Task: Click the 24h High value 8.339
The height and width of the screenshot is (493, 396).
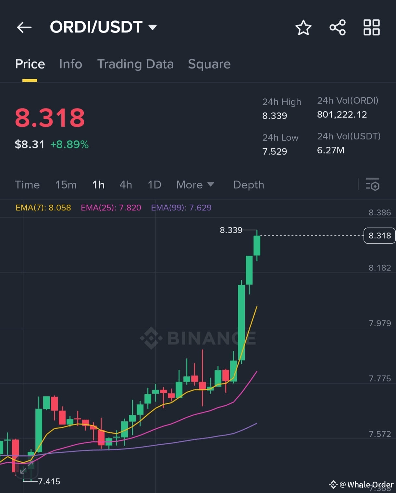Action: pyautogui.click(x=275, y=115)
